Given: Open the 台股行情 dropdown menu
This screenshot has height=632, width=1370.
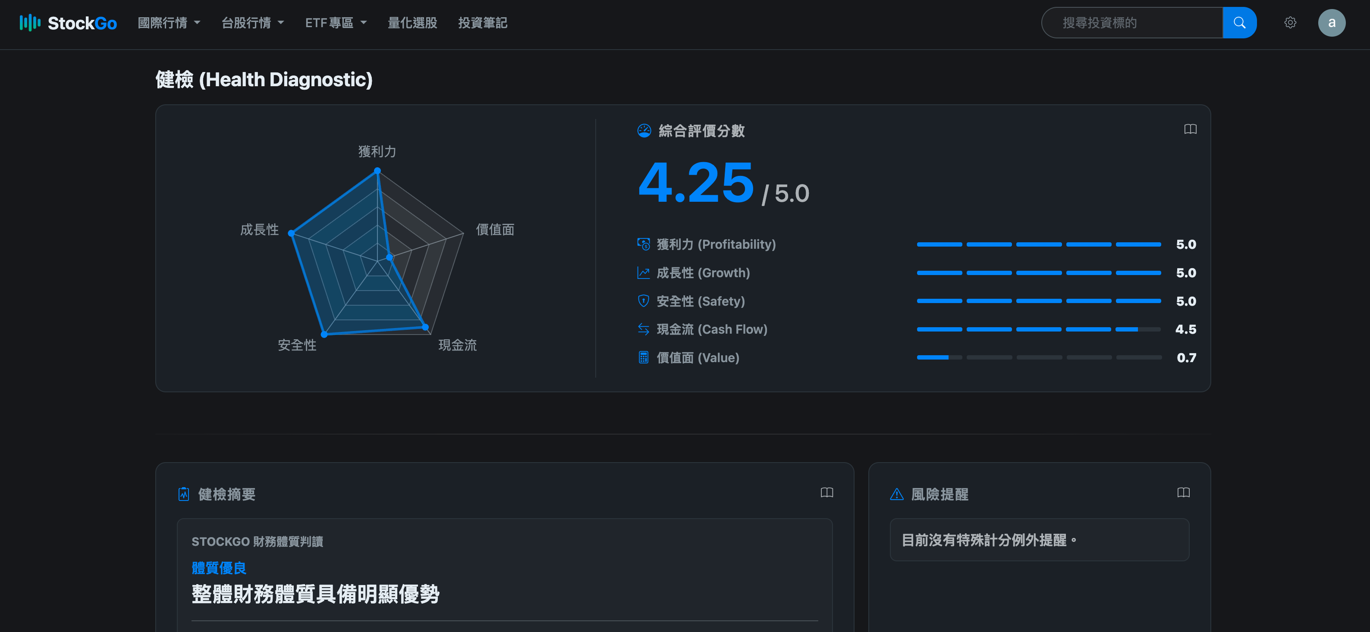Looking at the screenshot, I should point(253,23).
